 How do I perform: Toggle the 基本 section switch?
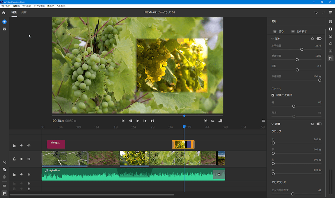click(319, 38)
